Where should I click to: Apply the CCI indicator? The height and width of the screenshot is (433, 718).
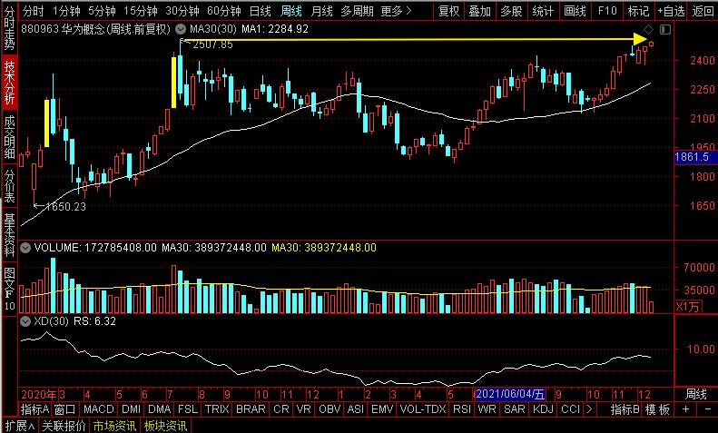[x=571, y=409]
